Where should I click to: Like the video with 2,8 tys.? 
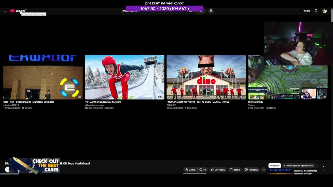click(190, 170)
